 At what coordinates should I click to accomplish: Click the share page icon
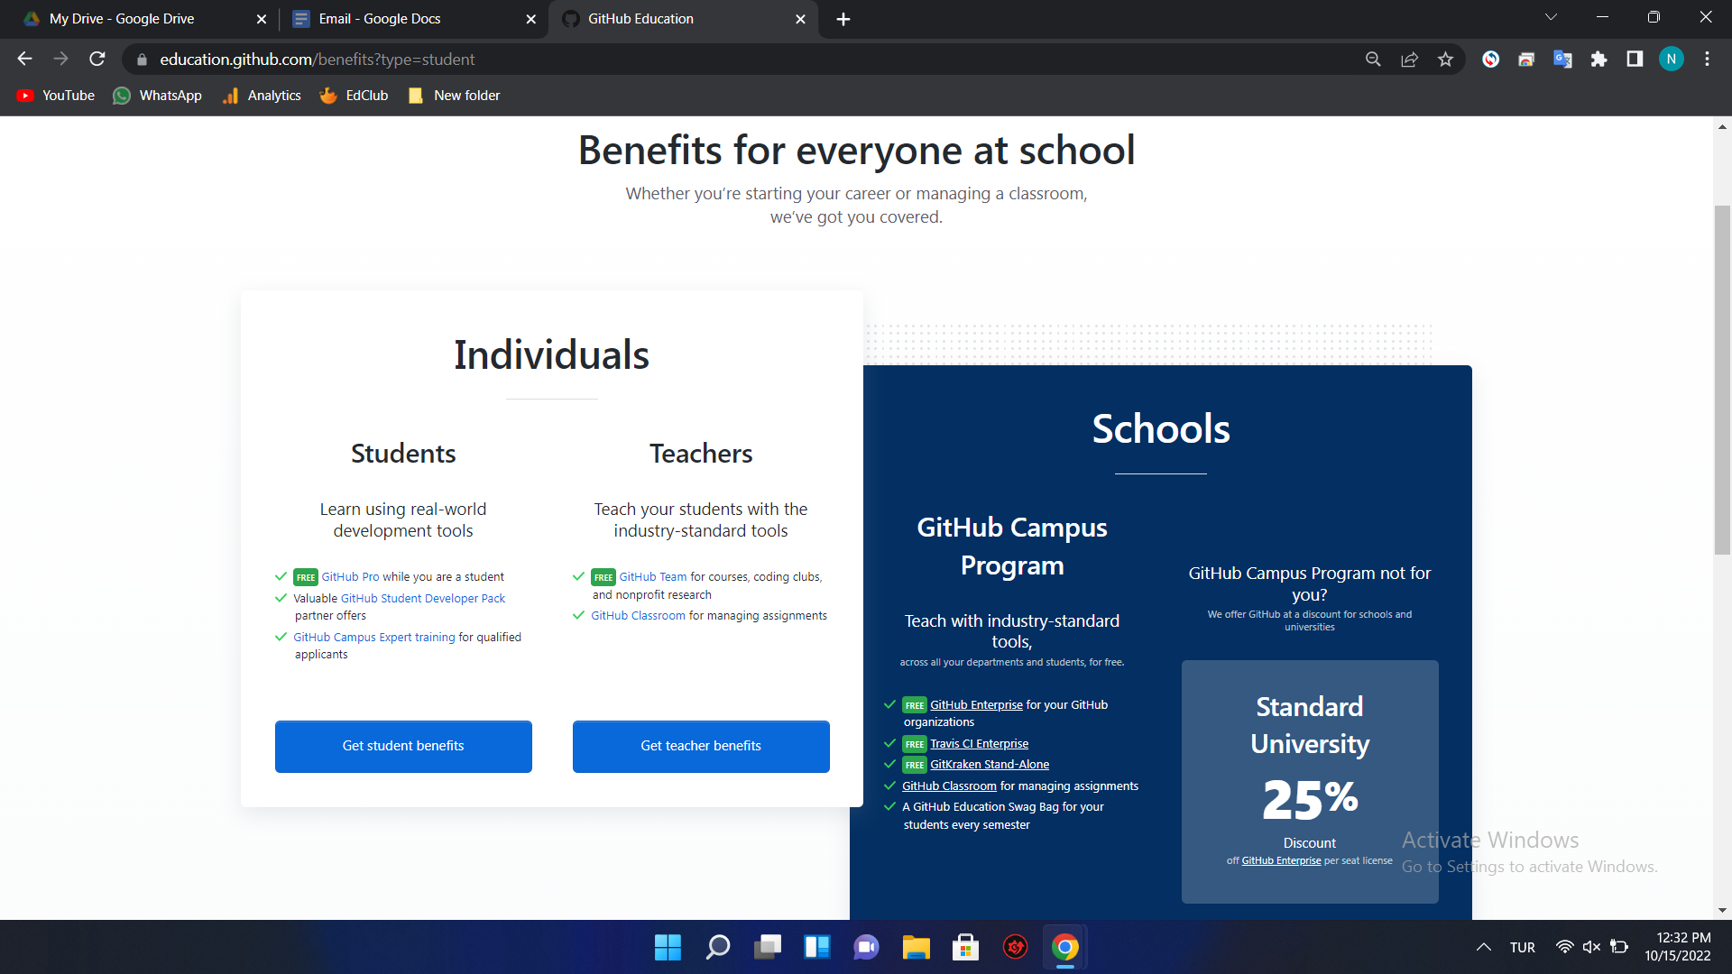1409,60
